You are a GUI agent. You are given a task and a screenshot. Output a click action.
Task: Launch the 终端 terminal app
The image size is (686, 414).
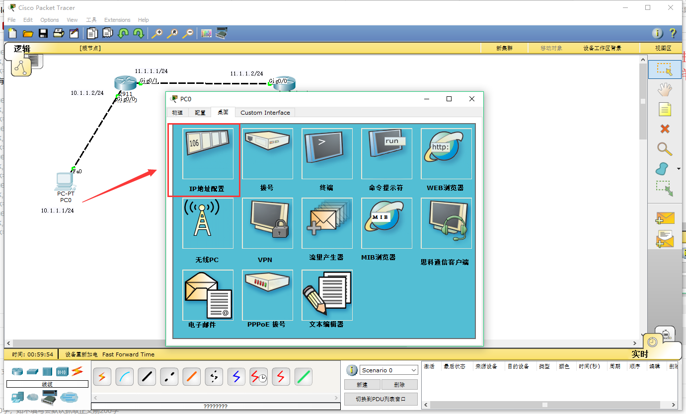327,153
